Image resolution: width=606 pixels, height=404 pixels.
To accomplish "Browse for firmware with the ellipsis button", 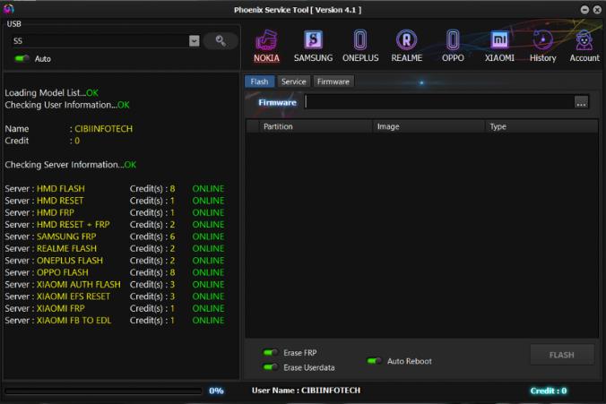I will 582,103.
